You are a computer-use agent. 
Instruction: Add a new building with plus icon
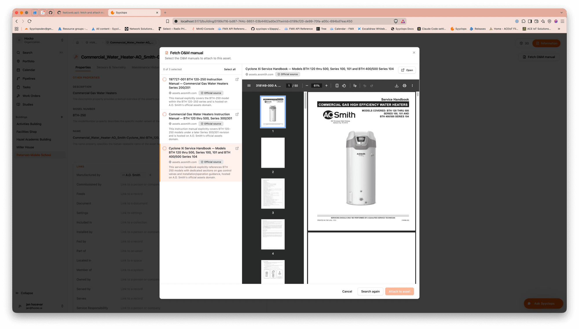(x=62, y=117)
